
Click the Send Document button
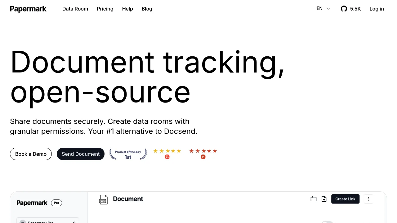[x=81, y=154]
